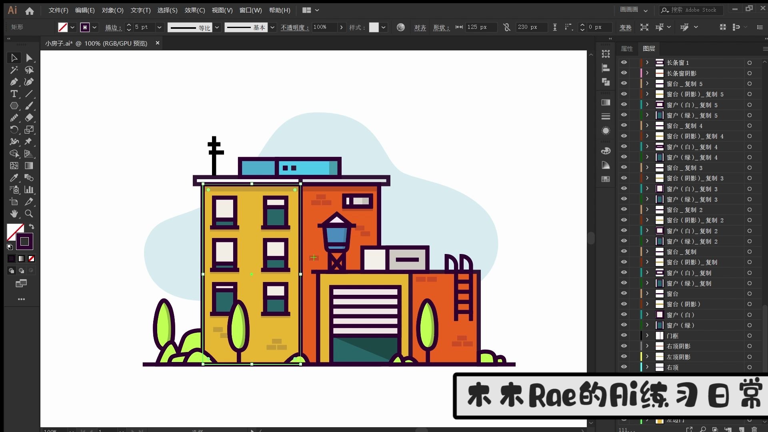This screenshot has width=768, height=432.
Task: Select the Type tool
Action: point(14,93)
